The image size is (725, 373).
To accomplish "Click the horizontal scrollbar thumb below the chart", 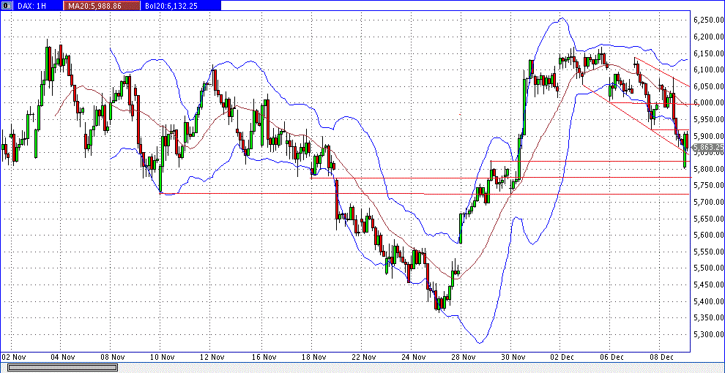I will (62, 368).
